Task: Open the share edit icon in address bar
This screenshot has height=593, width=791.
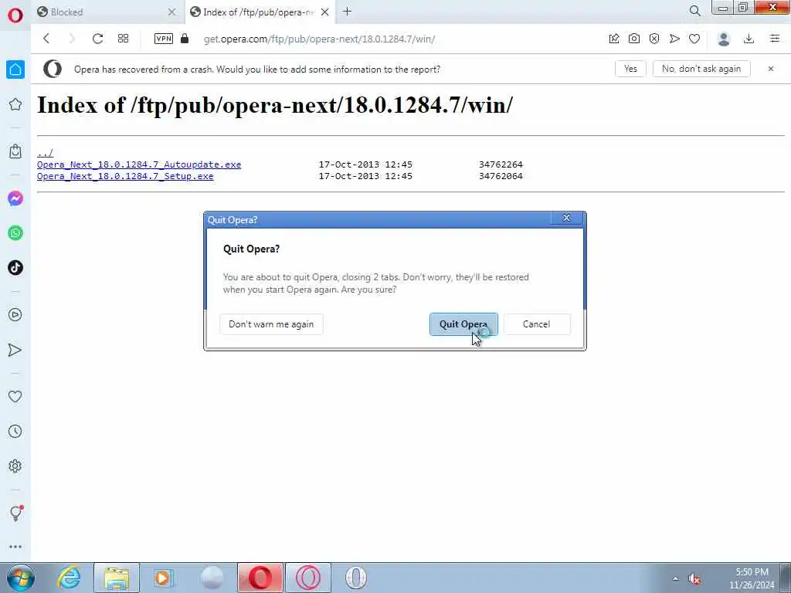Action: pyautogui.click(x=614, y=39)
